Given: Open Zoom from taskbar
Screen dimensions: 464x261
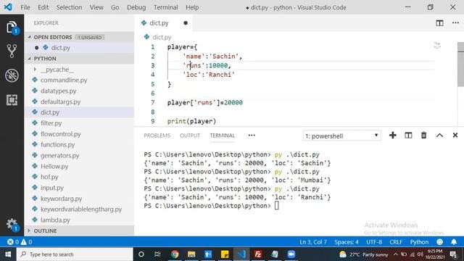Looking at the screenshot, I should click(x=291, y=254).
